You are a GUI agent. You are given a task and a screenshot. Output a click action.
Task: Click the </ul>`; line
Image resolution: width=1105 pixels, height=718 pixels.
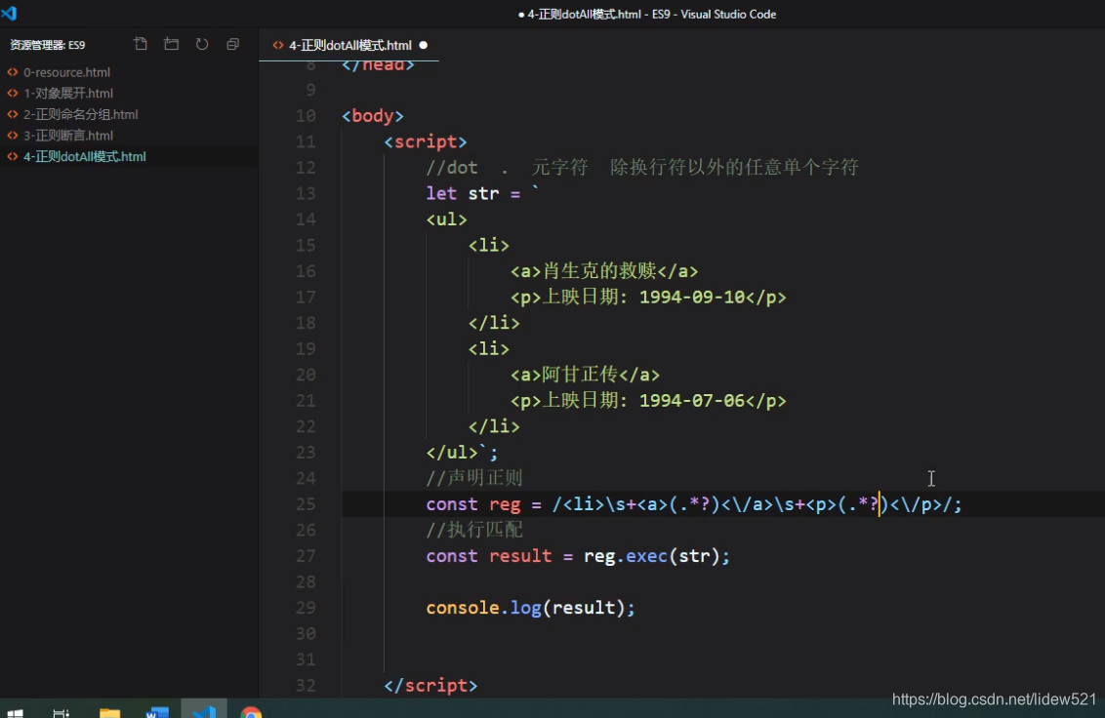[462, 453]
